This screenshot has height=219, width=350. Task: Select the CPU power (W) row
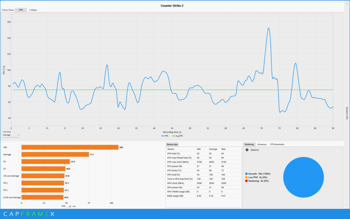point(203,166)
